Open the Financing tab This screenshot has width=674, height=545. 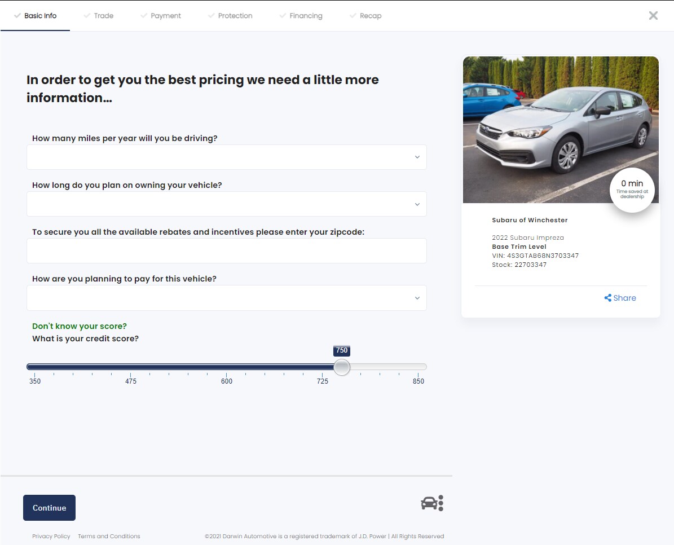click(x=301, y=15)
